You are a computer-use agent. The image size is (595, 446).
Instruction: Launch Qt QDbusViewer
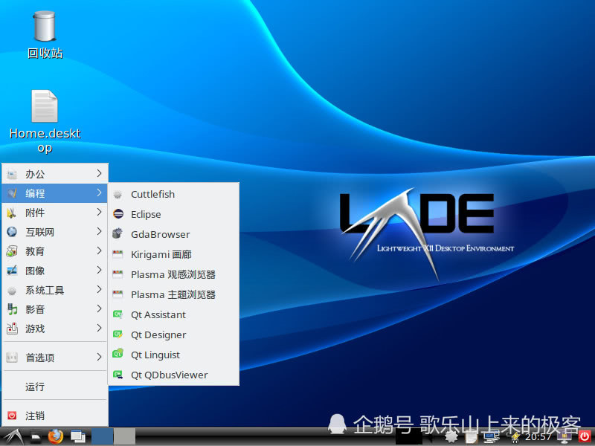coord(174,375)
